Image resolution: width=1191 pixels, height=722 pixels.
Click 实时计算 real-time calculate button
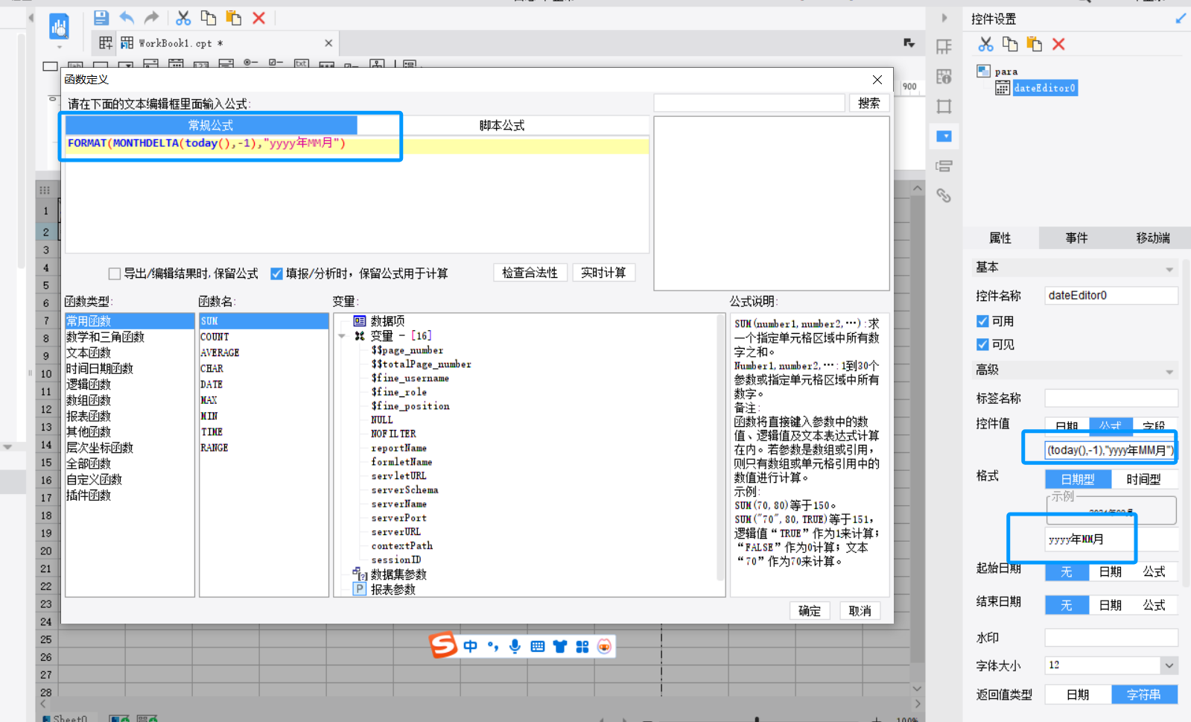[603, 273]
